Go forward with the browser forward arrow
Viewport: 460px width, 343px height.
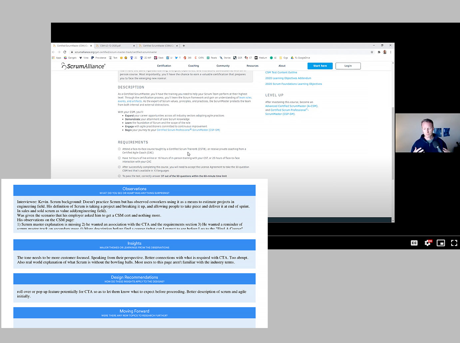[59, 52]
